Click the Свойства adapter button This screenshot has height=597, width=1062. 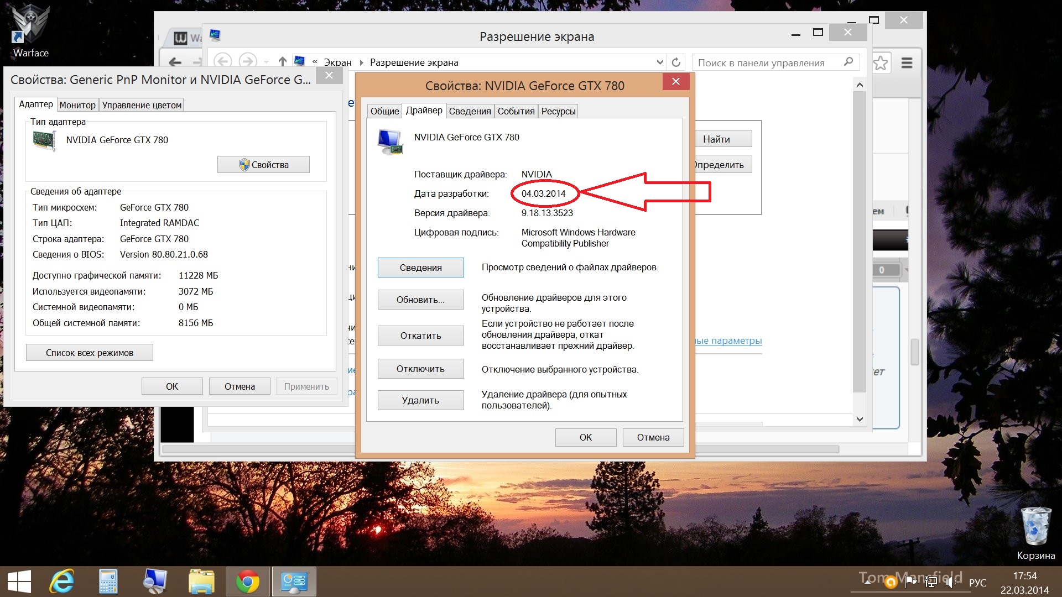coord(263,165)
